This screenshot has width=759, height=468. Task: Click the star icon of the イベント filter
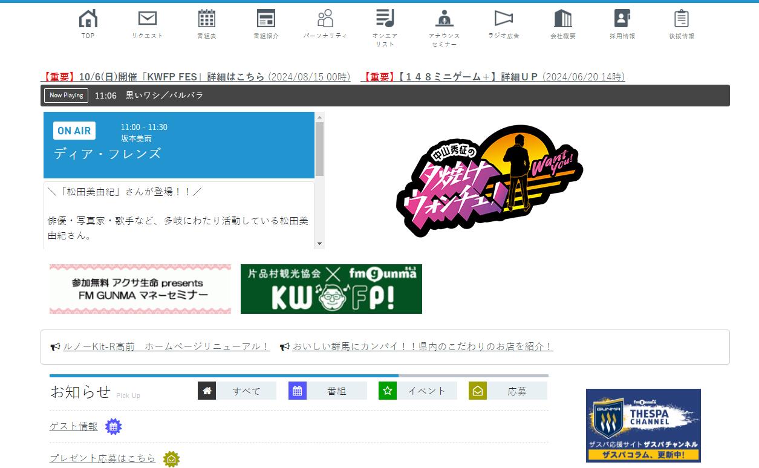pyautogui.click(x=388, y=391)
